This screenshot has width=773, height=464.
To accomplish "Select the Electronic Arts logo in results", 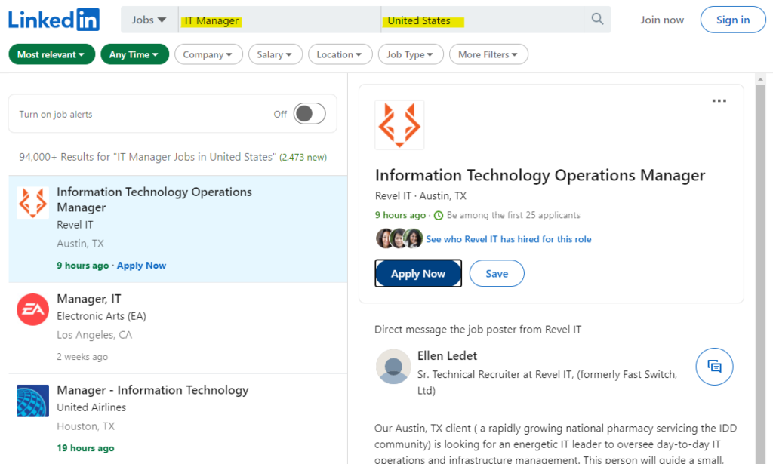I will click(32, 309).
